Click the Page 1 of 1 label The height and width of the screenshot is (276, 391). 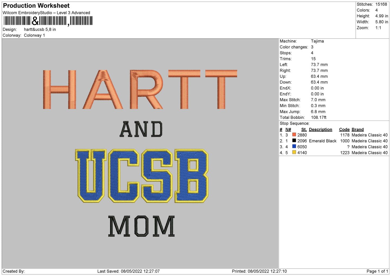pos(377,271)
